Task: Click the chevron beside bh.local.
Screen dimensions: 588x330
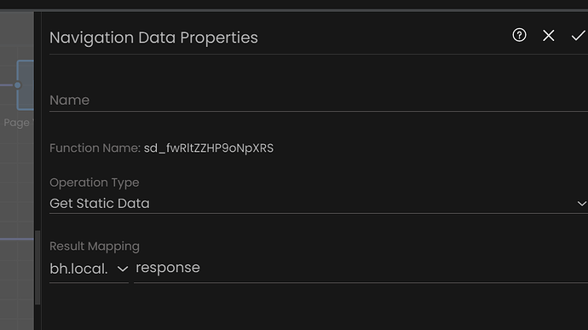Action: 122,269
